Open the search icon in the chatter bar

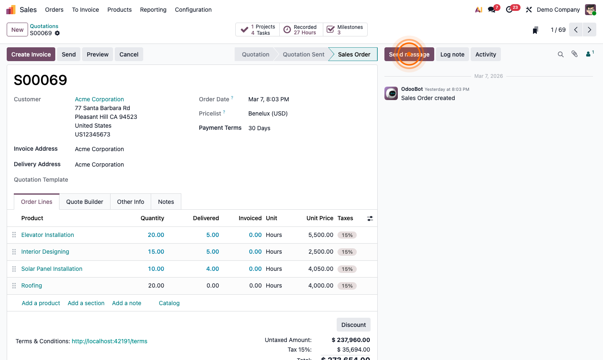[561, 54]
